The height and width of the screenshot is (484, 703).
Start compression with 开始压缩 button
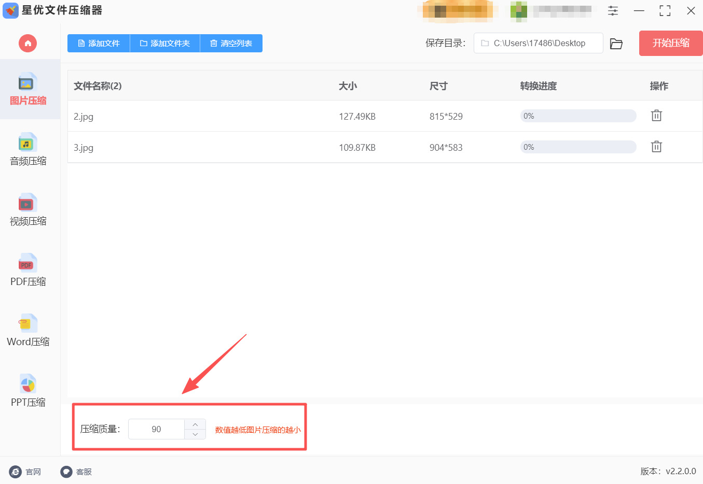[x=671, y=43]
